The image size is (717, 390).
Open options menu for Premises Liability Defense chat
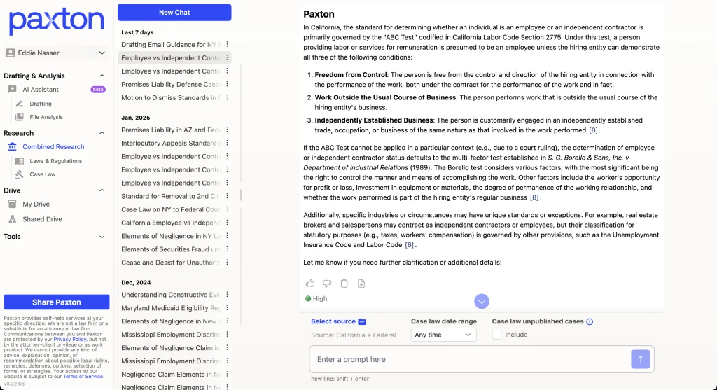pos(227,85)
